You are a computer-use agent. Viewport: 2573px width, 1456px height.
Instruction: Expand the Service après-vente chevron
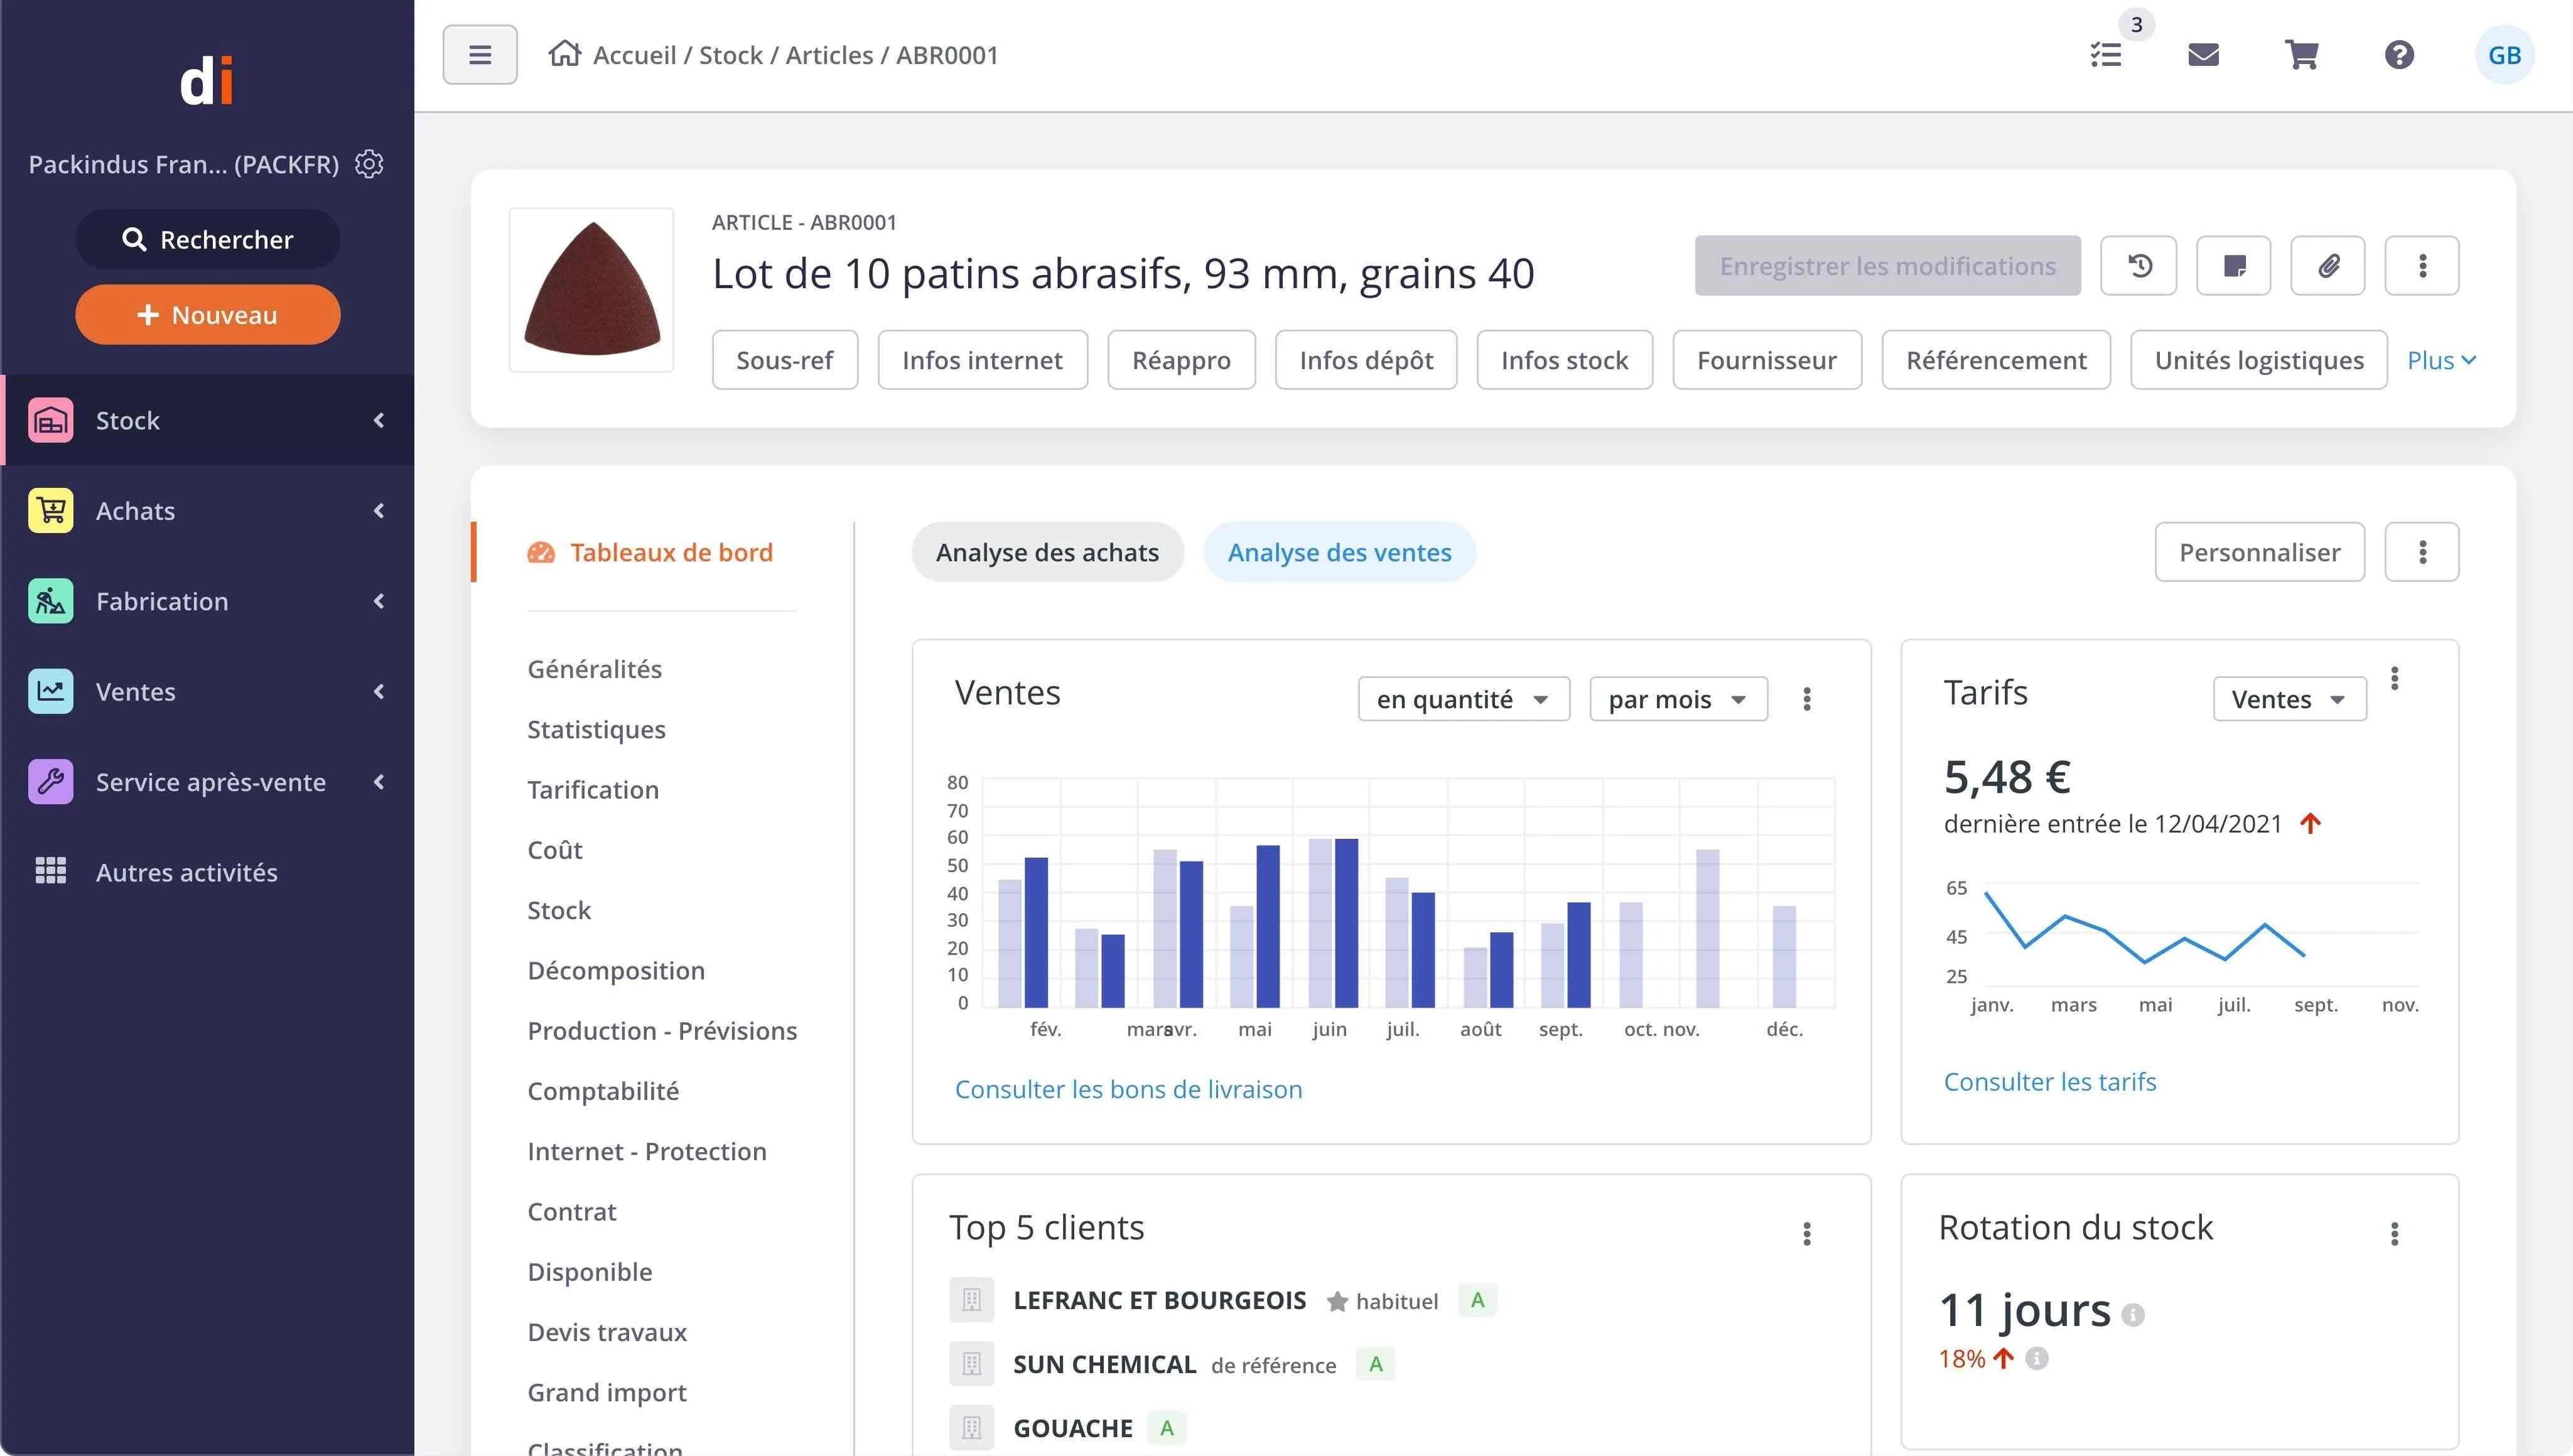(x=379, y=782)
